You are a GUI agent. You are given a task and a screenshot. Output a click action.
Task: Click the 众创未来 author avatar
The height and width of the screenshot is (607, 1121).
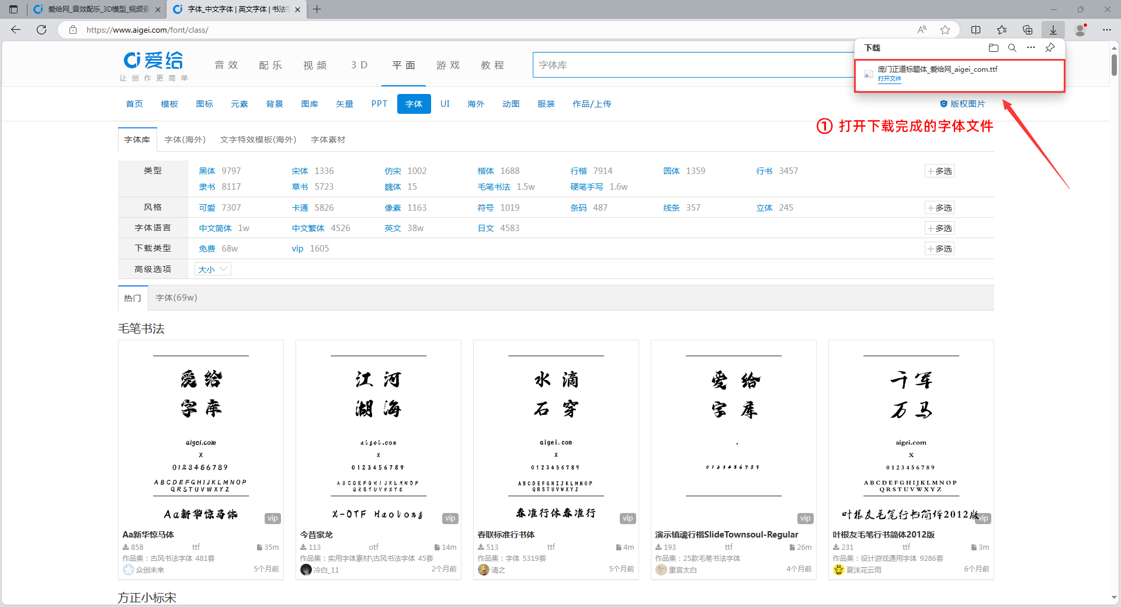(x=129, y=570)
